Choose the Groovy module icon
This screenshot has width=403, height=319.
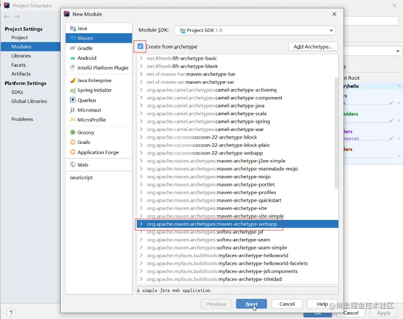click(73, 133)
